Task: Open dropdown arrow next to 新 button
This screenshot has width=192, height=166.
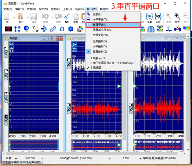Action: [14, 18]
